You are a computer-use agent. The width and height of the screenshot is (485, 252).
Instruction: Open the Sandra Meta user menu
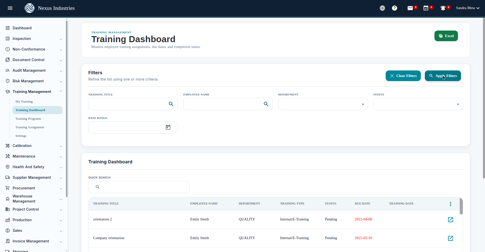pyautogui.click(x=468, y=8)
